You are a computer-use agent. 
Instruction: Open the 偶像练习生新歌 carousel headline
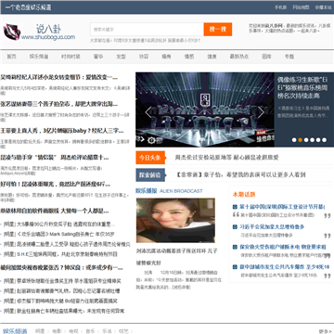302,87
